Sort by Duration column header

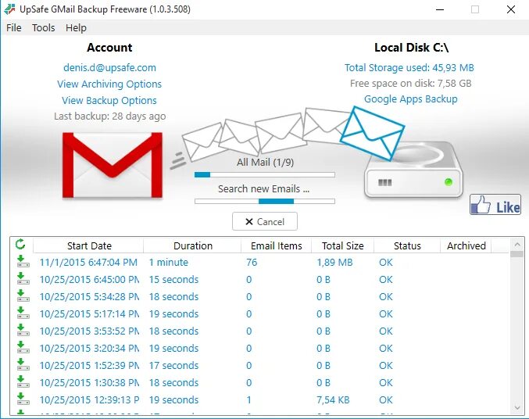(x=193, y=245)
